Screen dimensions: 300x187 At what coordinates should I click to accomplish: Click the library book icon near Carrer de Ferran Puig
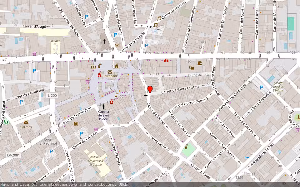(x=76, y=124)
